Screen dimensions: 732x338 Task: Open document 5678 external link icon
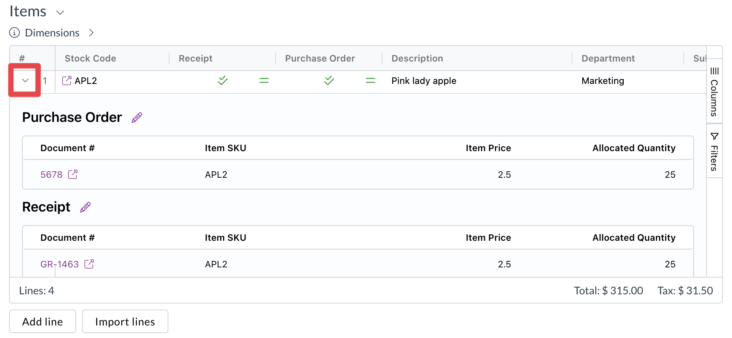pyautogui.click(x=73, y=174)
